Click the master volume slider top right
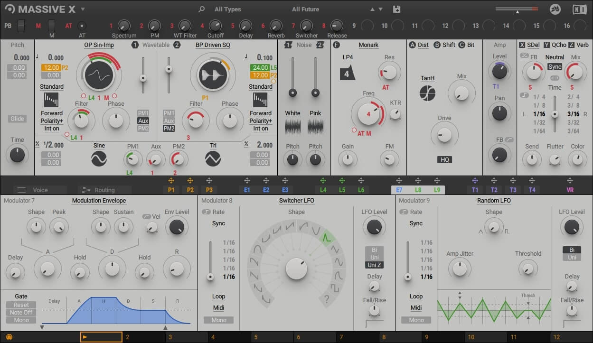Image resolution: width=593 pixels, height=343 pixels. (x=517, y=9)
